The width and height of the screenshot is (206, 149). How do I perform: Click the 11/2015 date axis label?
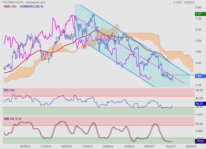[x=87, y=146]
